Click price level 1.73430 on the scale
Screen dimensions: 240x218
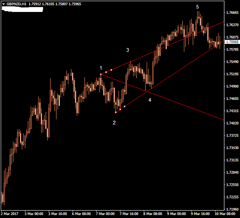click(x=232, y=148)
